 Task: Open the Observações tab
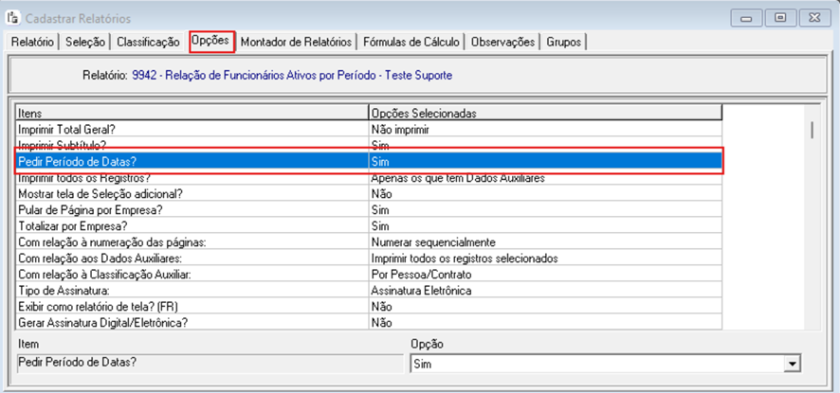click(504, 42)
